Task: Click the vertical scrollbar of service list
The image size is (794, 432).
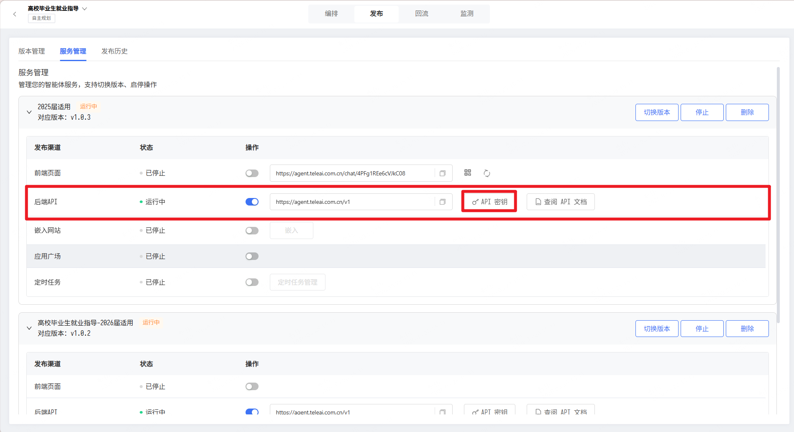Action: [x=778, y=195]
